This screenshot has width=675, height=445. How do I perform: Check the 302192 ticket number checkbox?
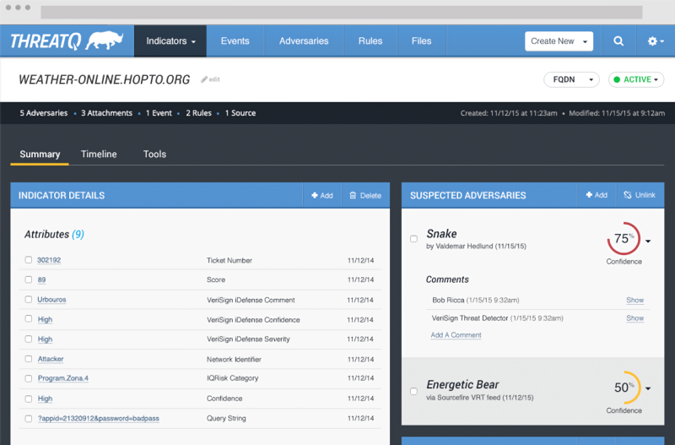point(29,260)
